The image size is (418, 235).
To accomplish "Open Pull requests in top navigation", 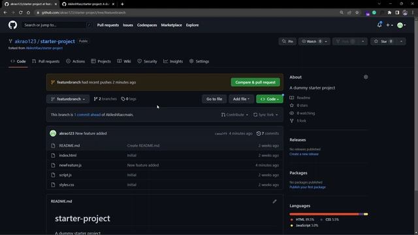I will (x=108, y=25).
